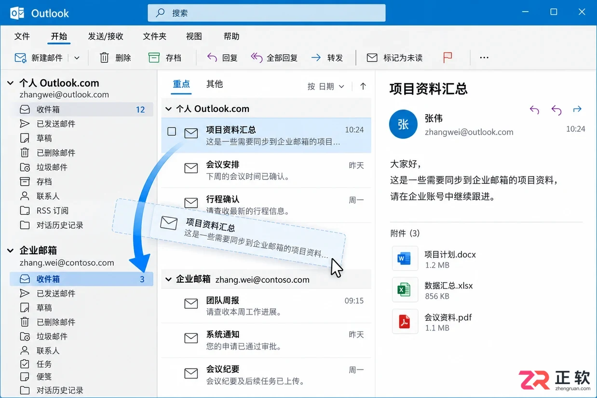
Task: Open the toolbar more options ellipsis
Action: pos(484,58)
